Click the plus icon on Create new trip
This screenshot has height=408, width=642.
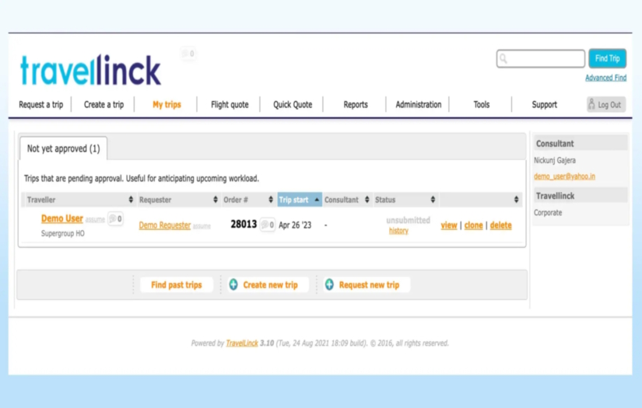click(233, 284)
